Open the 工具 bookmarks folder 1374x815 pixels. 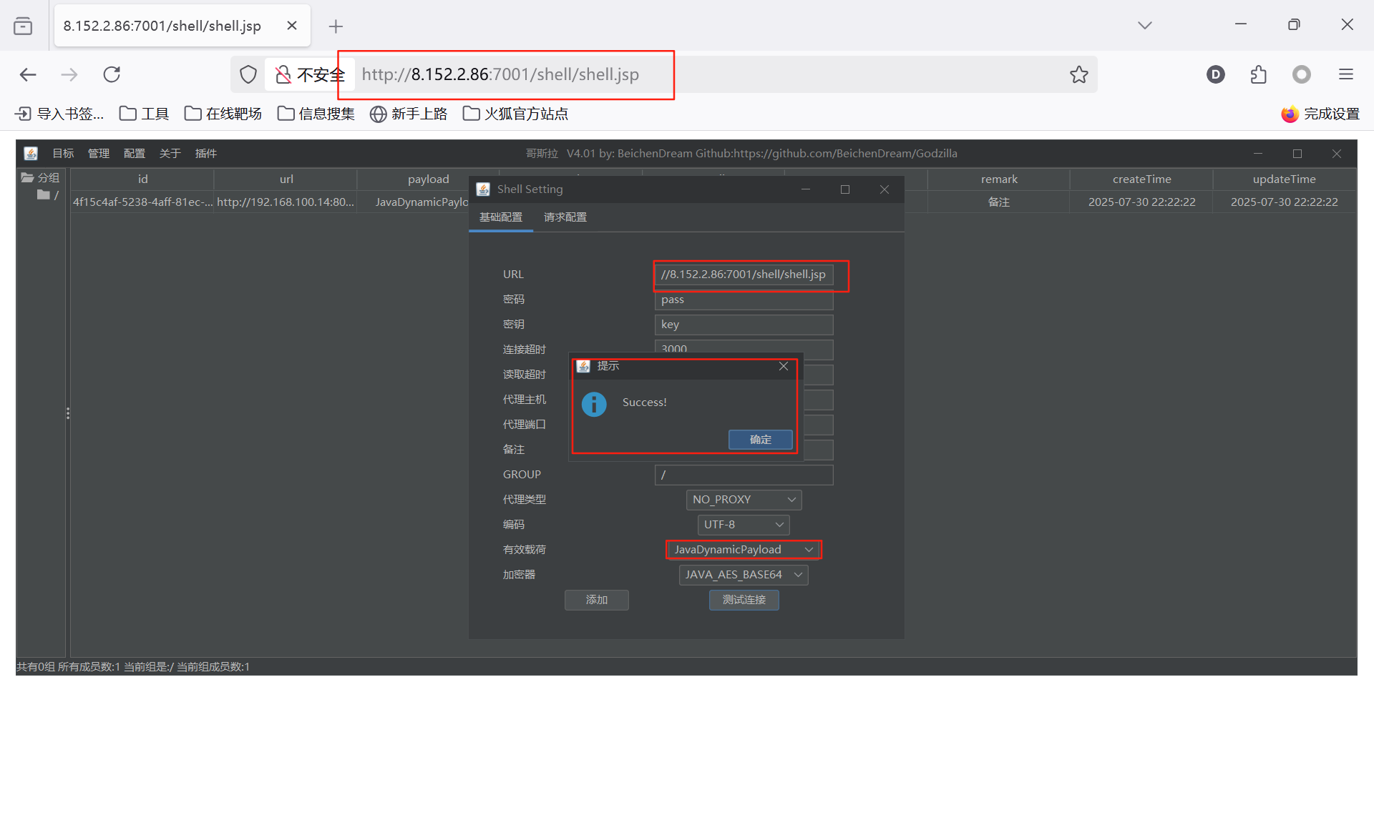click(x=144, y=114)
